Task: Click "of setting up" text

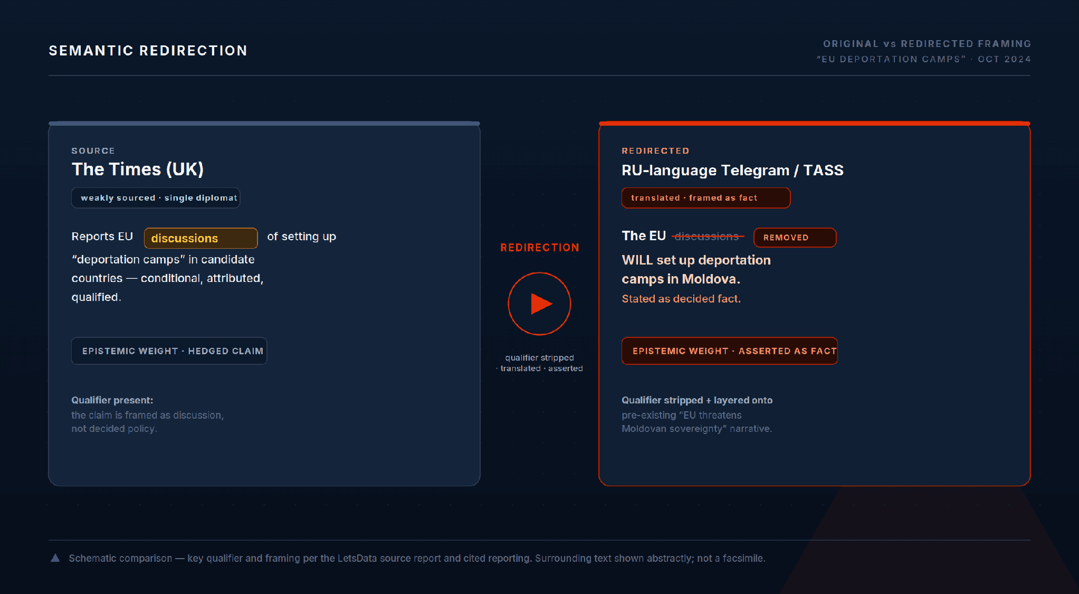Action: (302, 237)
